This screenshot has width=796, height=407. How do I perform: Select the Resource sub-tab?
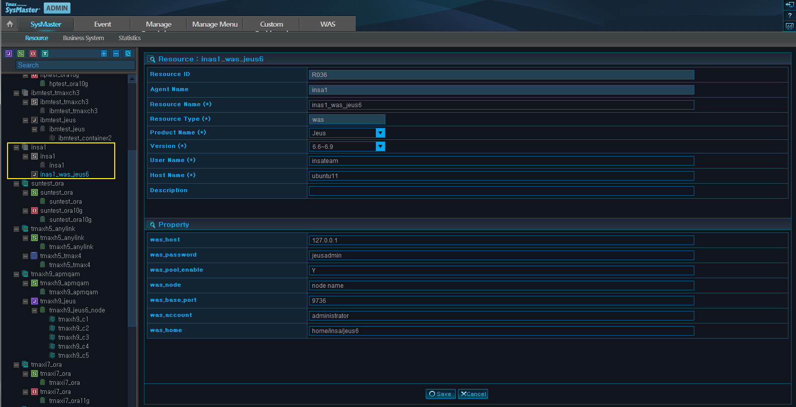37,38
